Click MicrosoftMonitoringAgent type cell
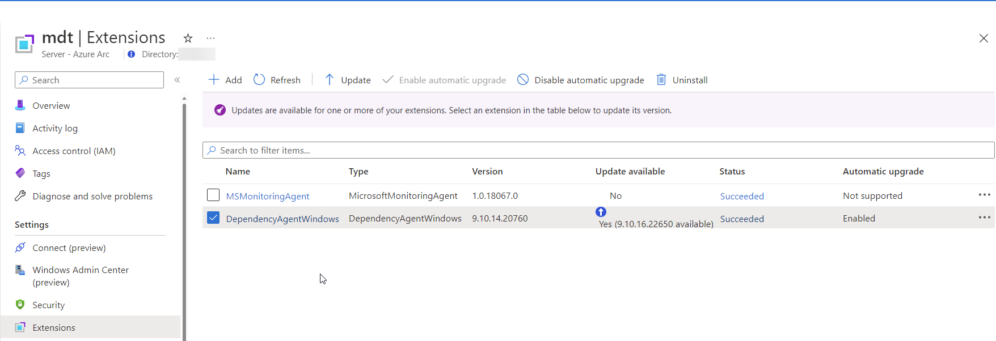This screenshot has height=341, width=996. [403, 195]
